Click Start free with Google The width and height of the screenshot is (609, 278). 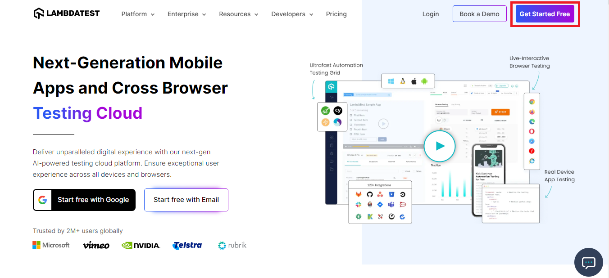tap(84, 200)
